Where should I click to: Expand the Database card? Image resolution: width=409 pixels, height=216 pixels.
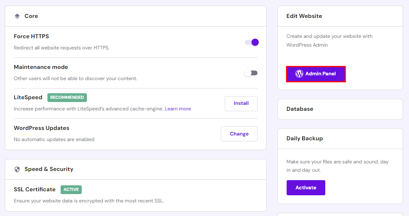pos(340,109)
